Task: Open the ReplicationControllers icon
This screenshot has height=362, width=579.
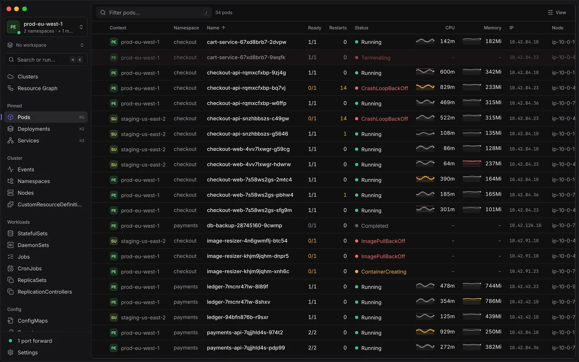Action: 10,292
